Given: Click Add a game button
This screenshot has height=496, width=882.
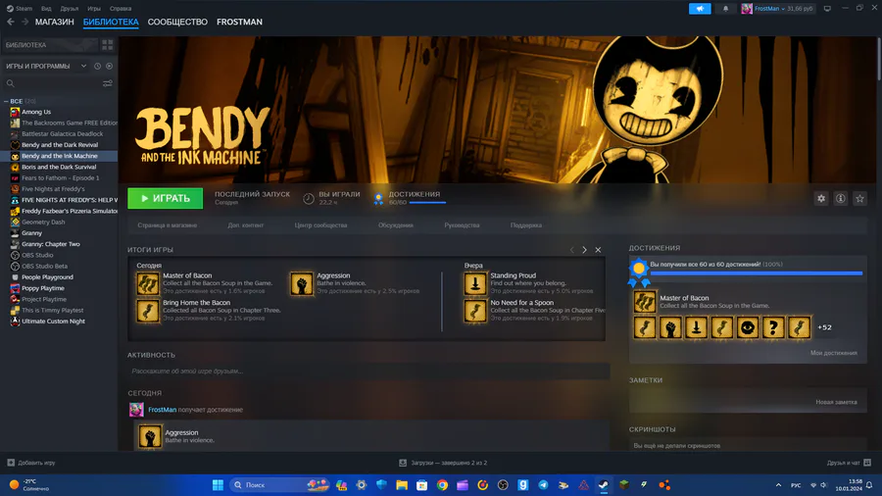Looking at the screenshot, I should (x=31, y=463).
